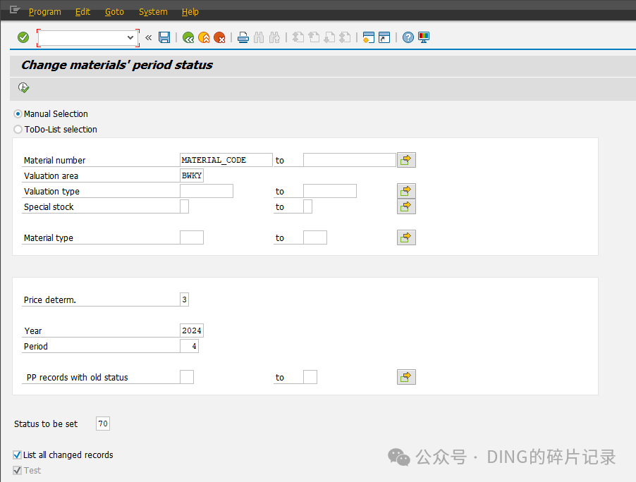The height and width of the screenshot is (482, 636).
Task: Click the Material number upper limit field
Action: [349, 160]
